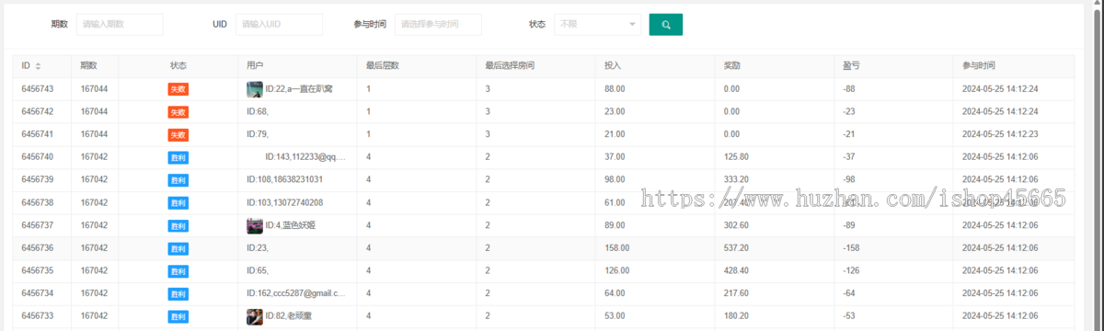
Task: Click the 胜利 badge in row 6456737
Action: pyautogui.click(x=178, y=225)
